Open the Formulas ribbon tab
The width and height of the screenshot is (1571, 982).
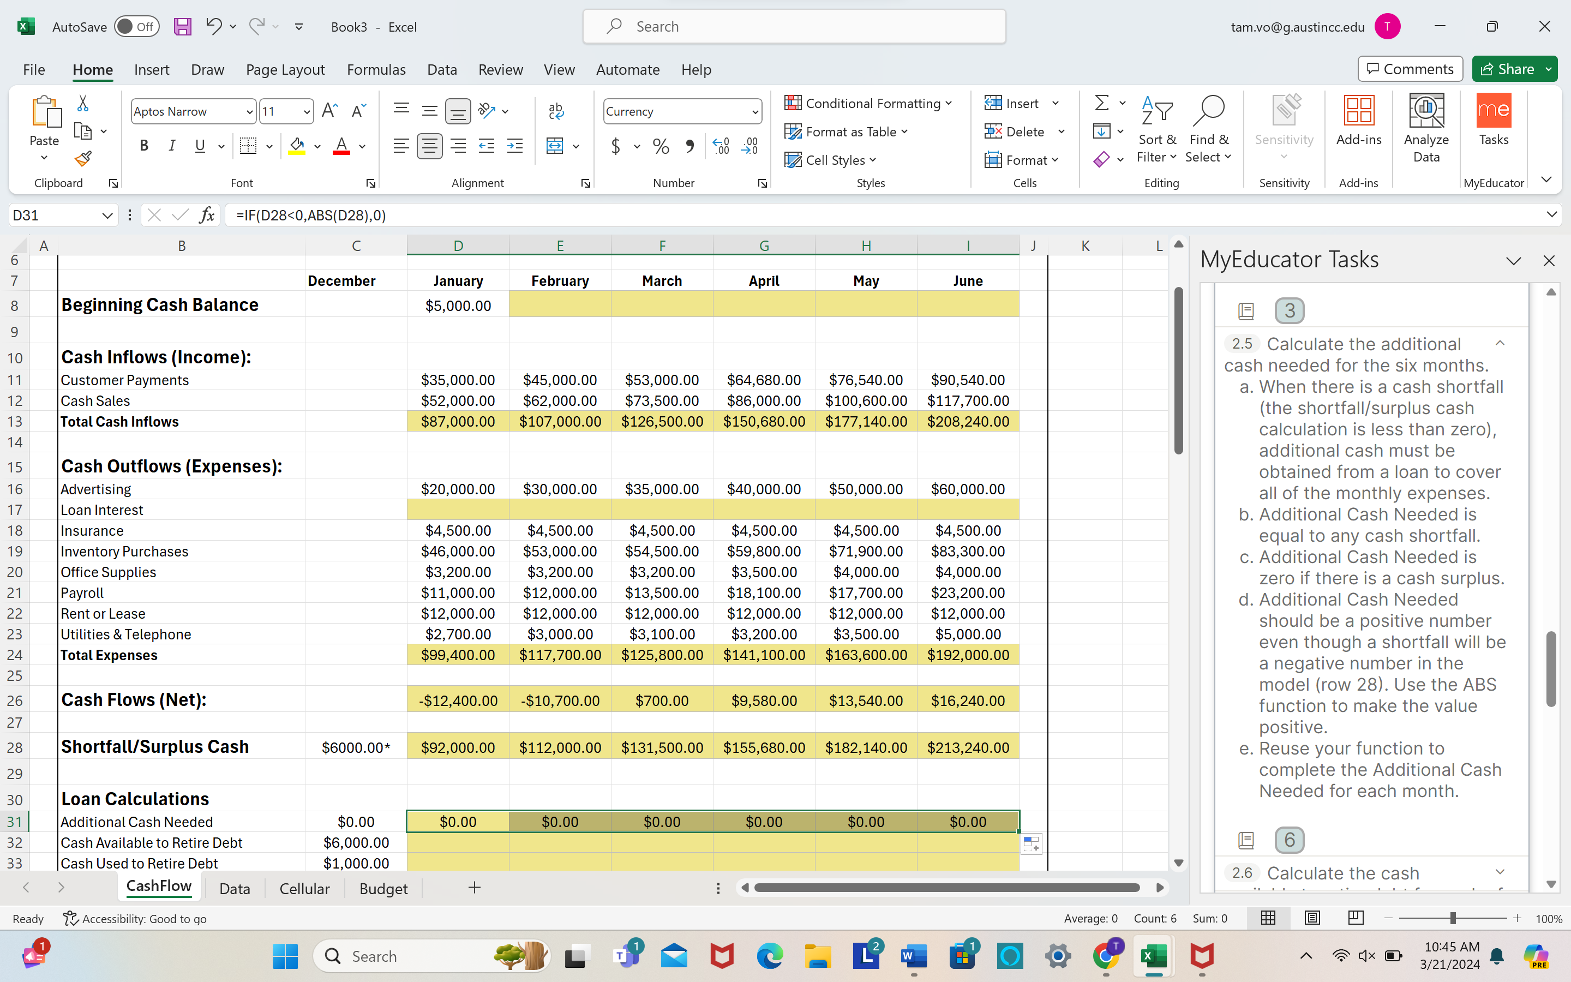[x=376, y=69]
